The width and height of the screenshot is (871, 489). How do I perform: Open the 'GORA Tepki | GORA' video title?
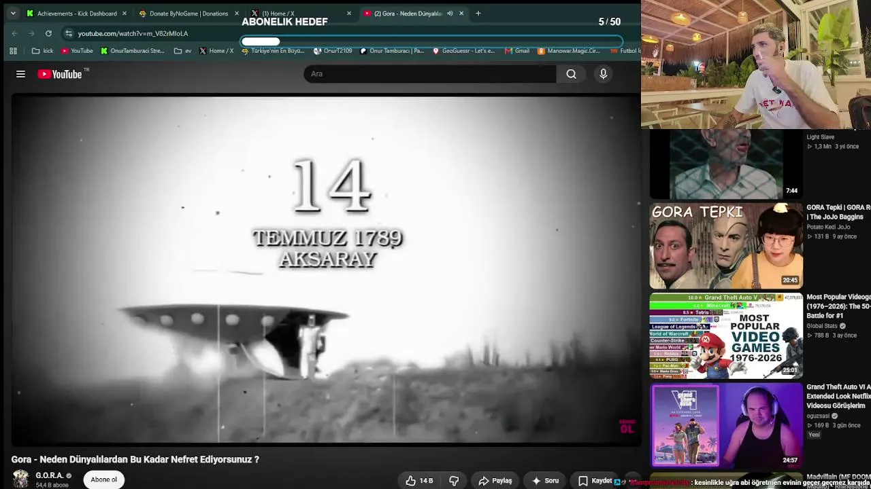coord(838,212)
